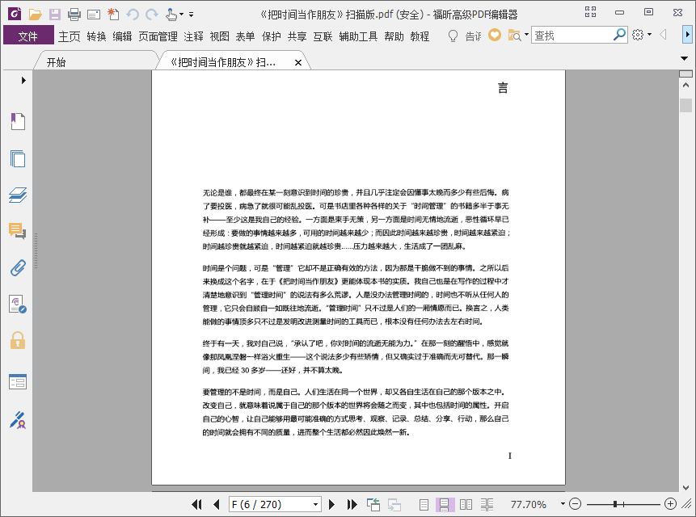Viewport: 696px width, 517px height.
Task: Toggle full screen mode icon
Action: 590,12
